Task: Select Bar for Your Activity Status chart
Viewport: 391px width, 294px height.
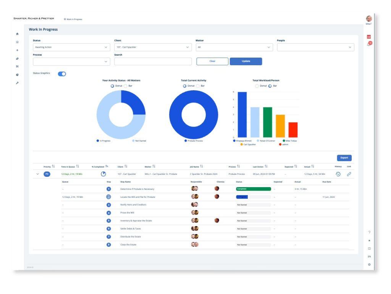Action: coord(125,86)
